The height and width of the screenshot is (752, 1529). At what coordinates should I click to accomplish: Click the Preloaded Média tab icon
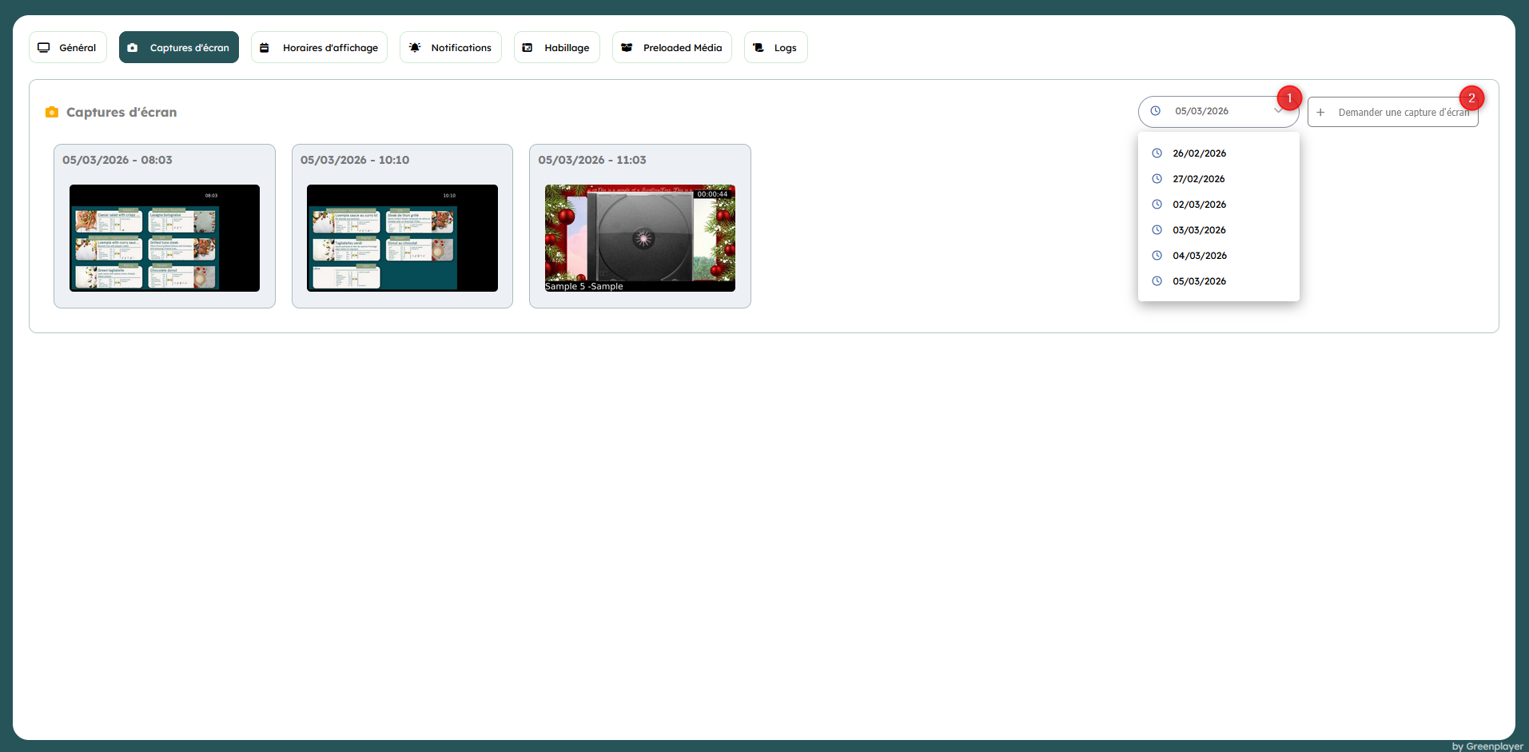tap(627, 48)
